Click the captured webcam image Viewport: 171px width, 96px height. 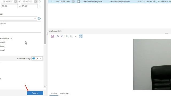coord(152,65)
